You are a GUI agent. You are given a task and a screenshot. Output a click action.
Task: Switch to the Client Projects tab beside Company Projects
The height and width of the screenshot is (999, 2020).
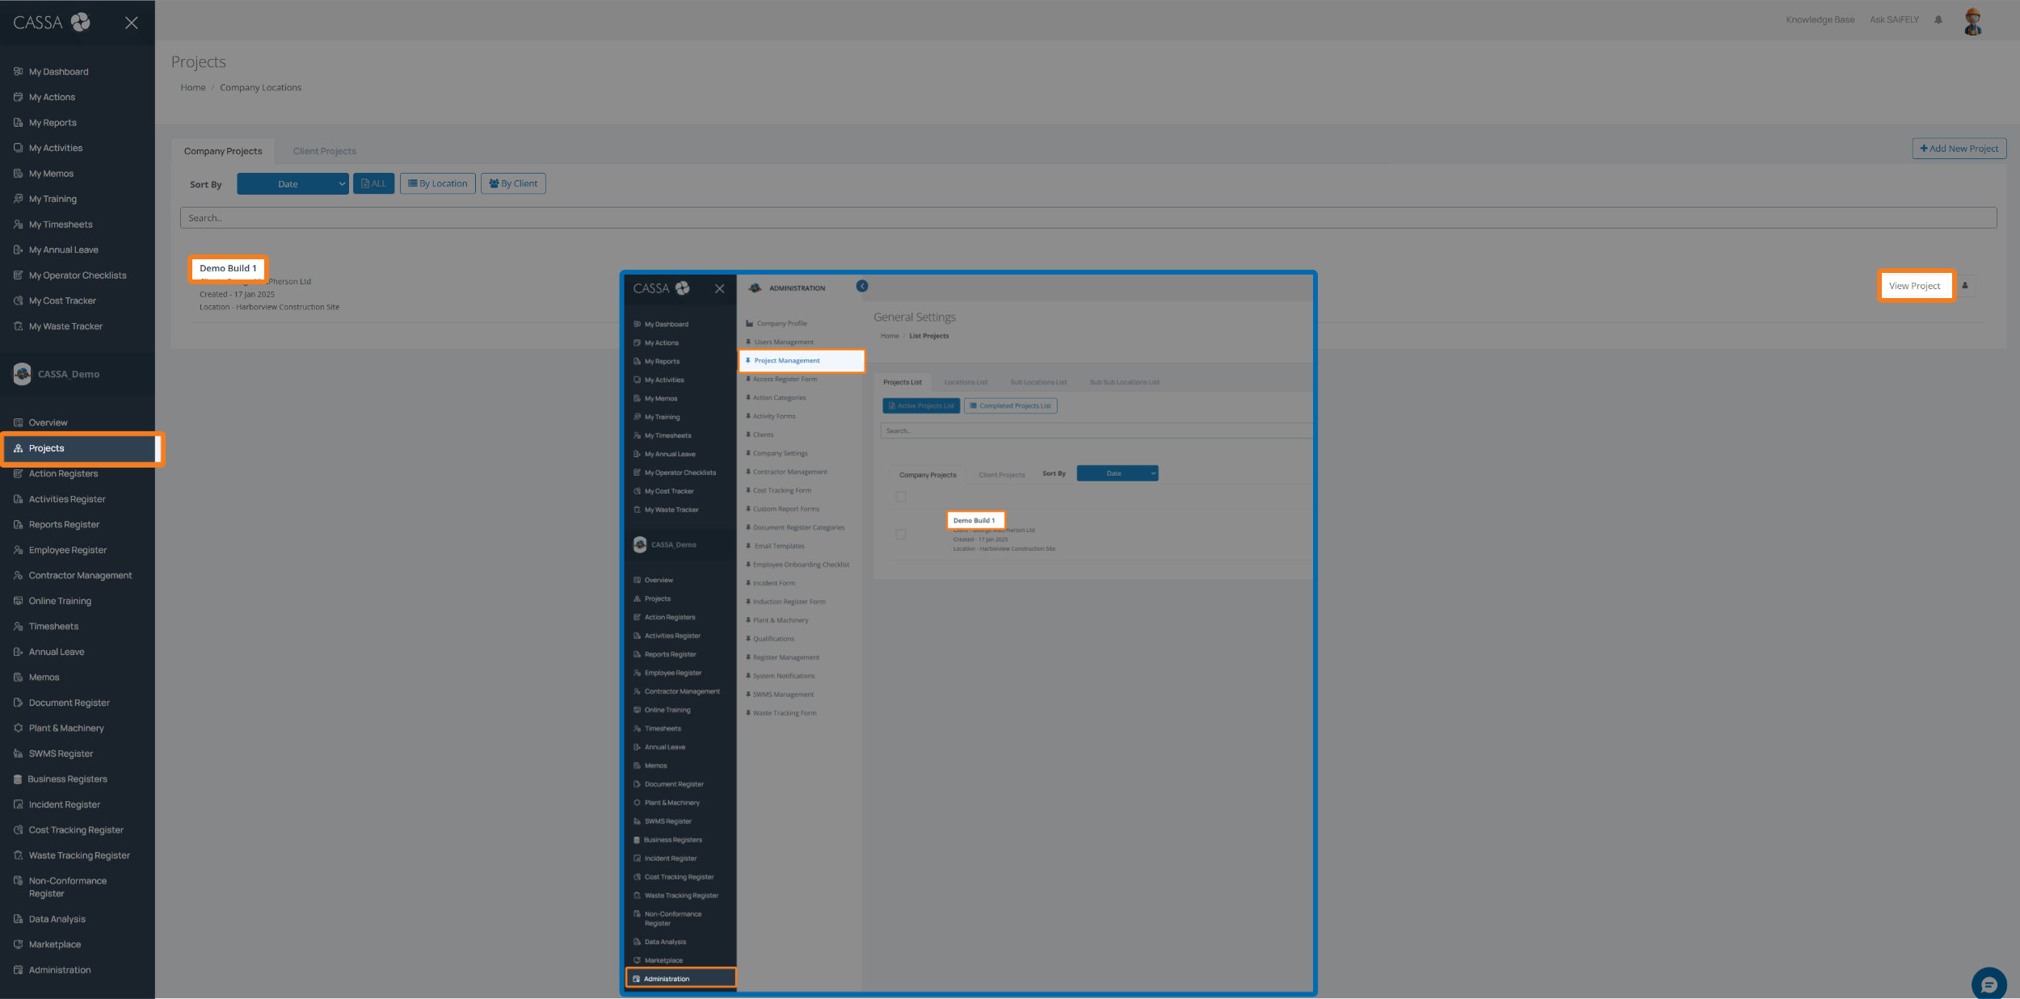click(x=324, y=151)
